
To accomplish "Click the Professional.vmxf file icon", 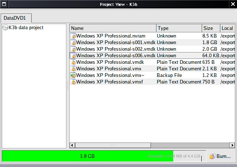I will point(73,82).
